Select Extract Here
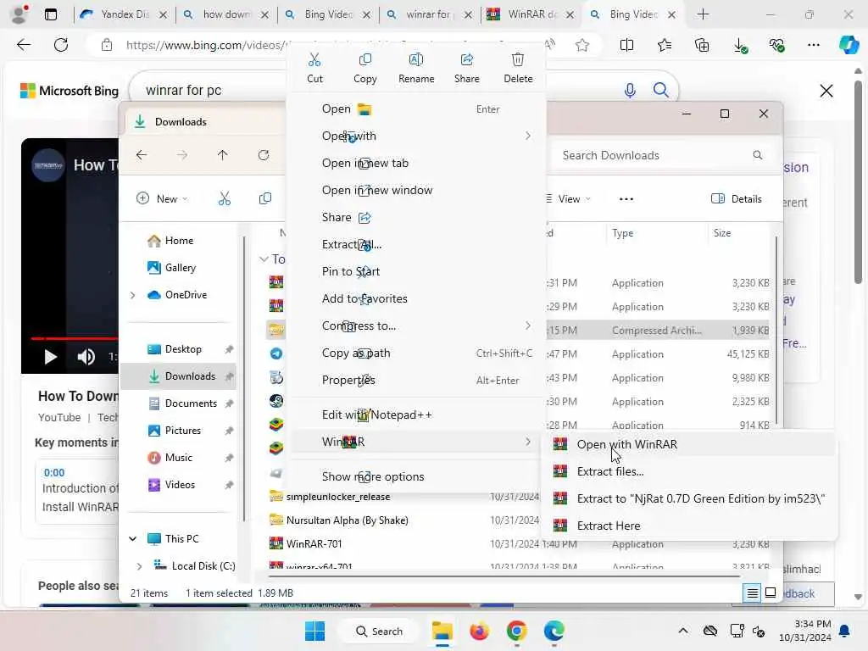The height and width of the screenshot is (651, 868). tap(690, 526)
